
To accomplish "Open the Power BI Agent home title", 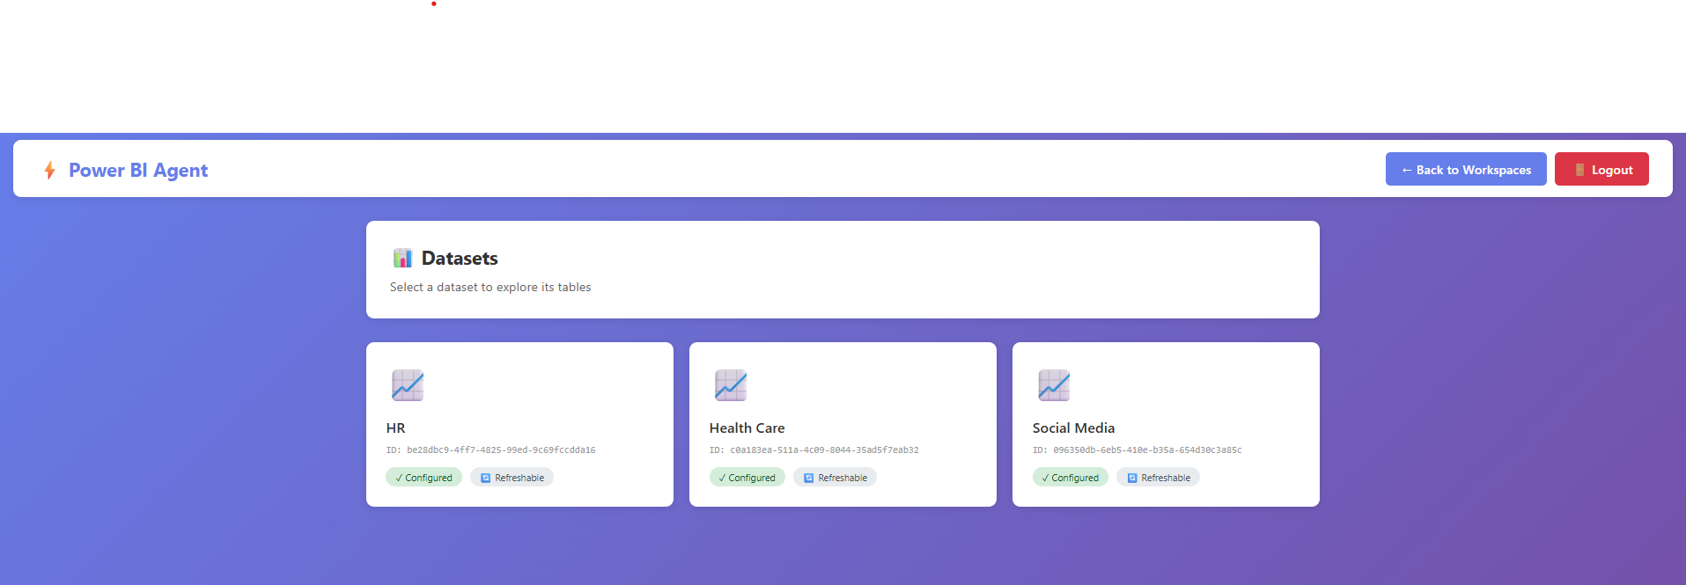I will [138, 170].
